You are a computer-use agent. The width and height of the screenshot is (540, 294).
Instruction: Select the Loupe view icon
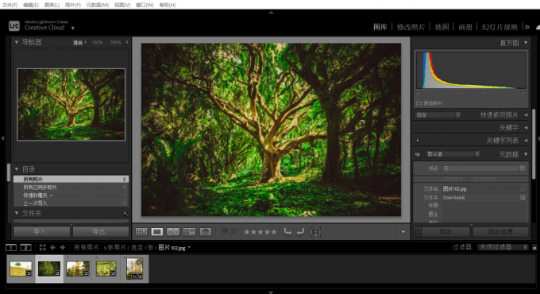pyautogui.click(x=157, y=232)
